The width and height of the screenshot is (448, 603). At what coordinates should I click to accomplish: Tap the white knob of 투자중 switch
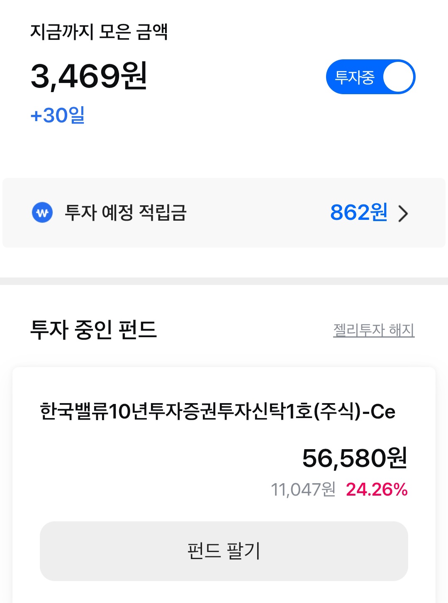coord(398,77)
